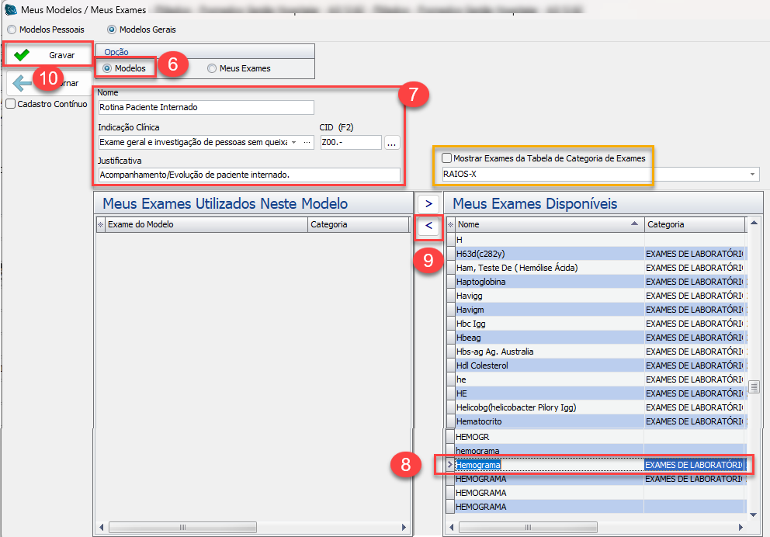Open the RAIOS-X category dropdown

pos(752,175)
